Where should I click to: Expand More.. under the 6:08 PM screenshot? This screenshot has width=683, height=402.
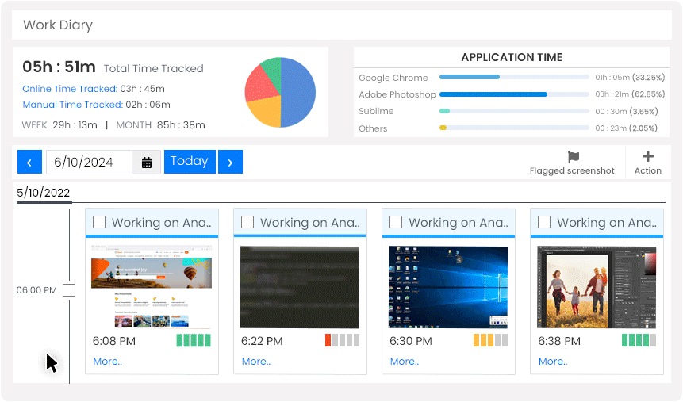click(107, 362)
